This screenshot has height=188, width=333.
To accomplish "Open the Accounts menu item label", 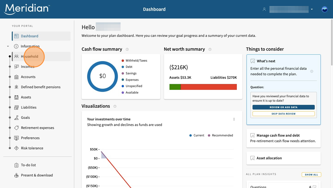I will [28, 77].
